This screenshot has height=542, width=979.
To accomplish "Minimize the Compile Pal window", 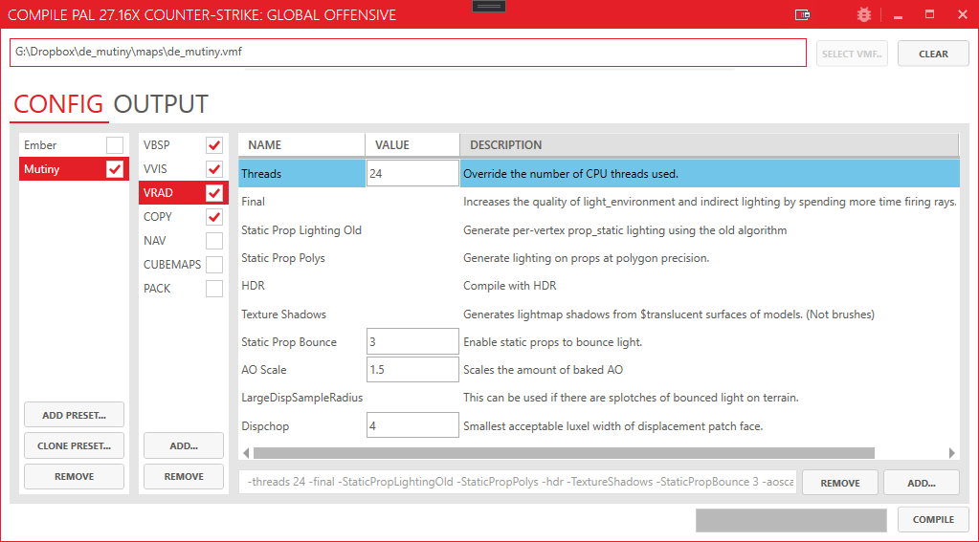I will [898, 15].
